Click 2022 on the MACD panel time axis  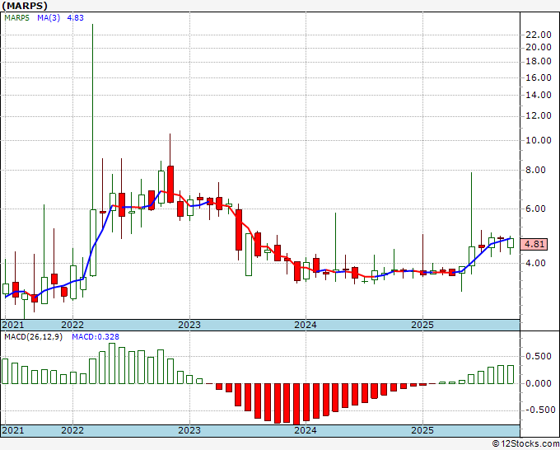pyautogui.click(x=72, y=430)
